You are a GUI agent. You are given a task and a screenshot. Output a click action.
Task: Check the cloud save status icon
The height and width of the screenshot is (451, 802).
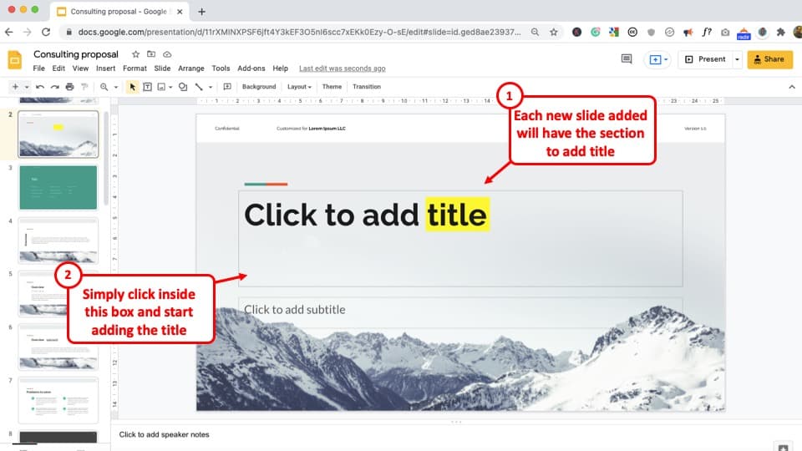[167, 54]
